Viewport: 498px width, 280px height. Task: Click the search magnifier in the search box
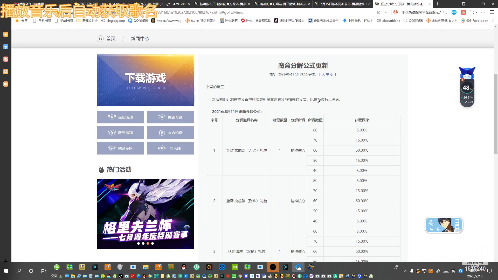tap(445, 12)
